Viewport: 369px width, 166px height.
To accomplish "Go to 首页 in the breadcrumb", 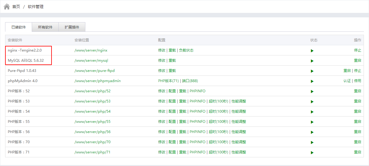I will pos(16,7).
